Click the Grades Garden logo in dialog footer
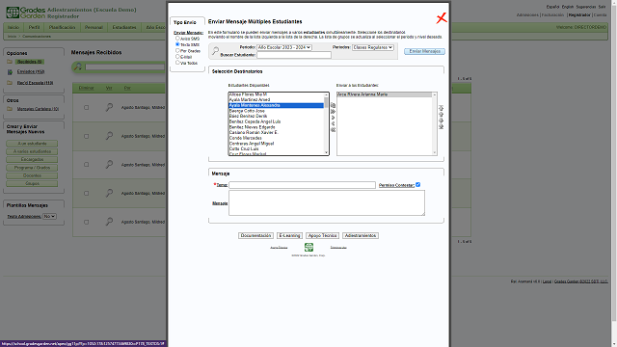Screen dimensions: 617x347 [308, 247]
